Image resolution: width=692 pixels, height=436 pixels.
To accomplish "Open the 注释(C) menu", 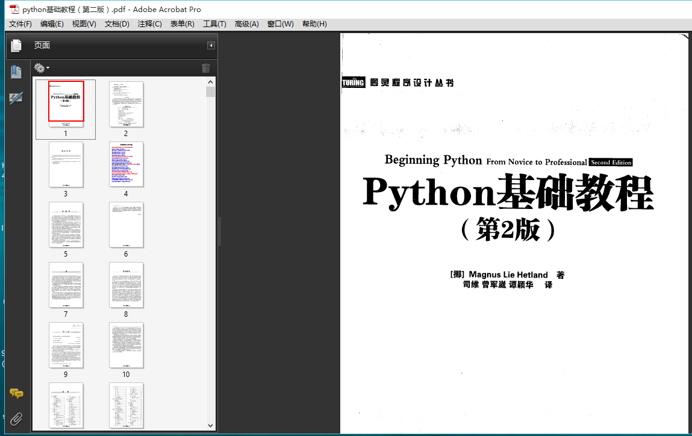I will [x=149, y=24].
